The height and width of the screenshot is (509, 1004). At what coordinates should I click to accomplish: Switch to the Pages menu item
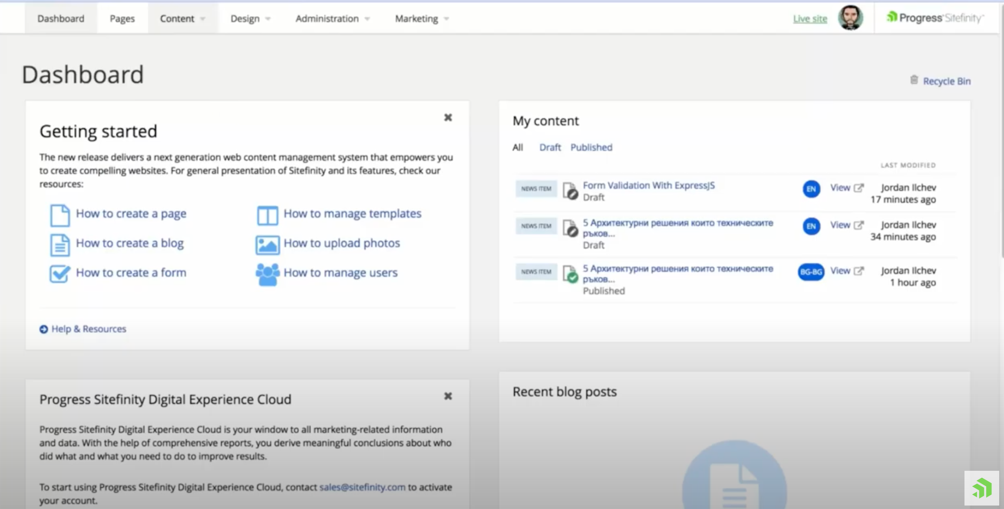pyautogui.click(x=122, y=18)
